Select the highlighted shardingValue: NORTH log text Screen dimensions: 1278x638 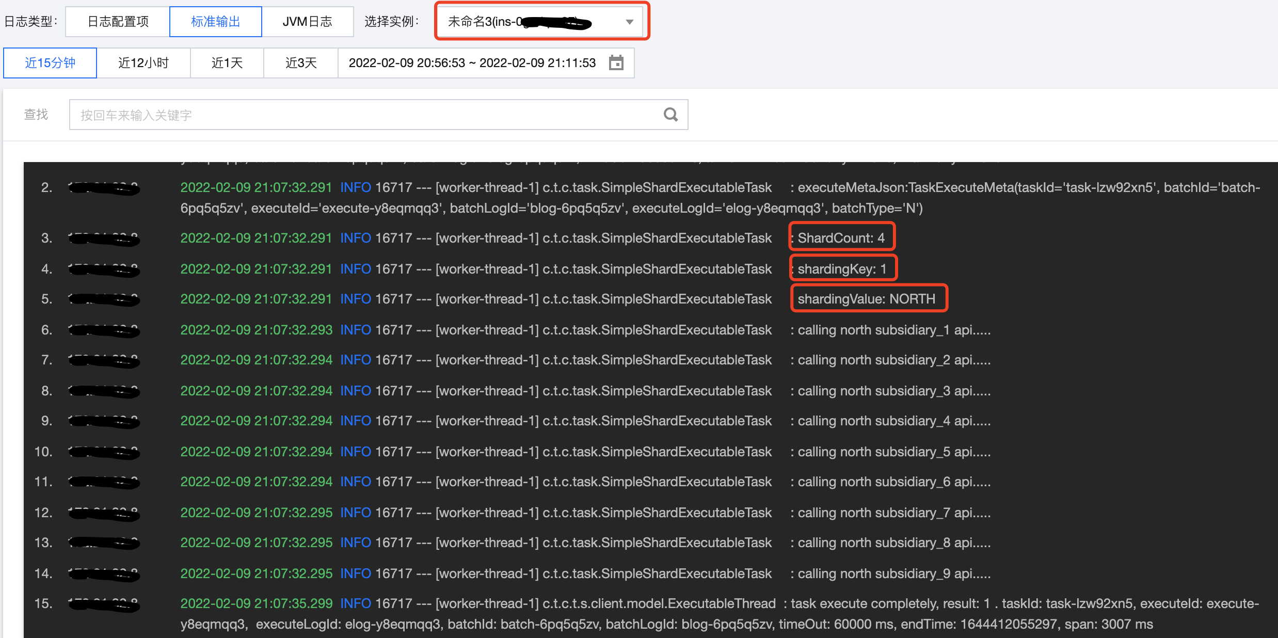pos(869,298)
